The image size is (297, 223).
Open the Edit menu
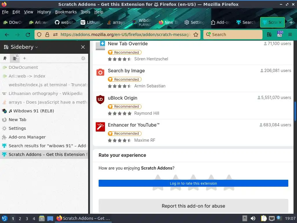point(16,12)
